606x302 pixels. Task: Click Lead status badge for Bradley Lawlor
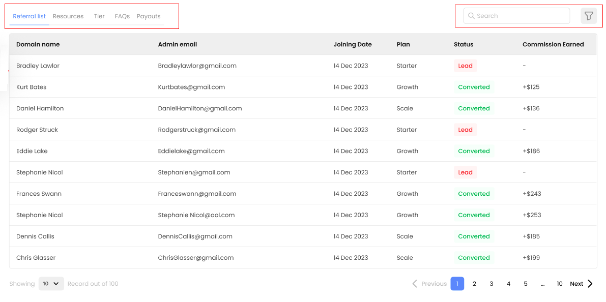point(465,66)
